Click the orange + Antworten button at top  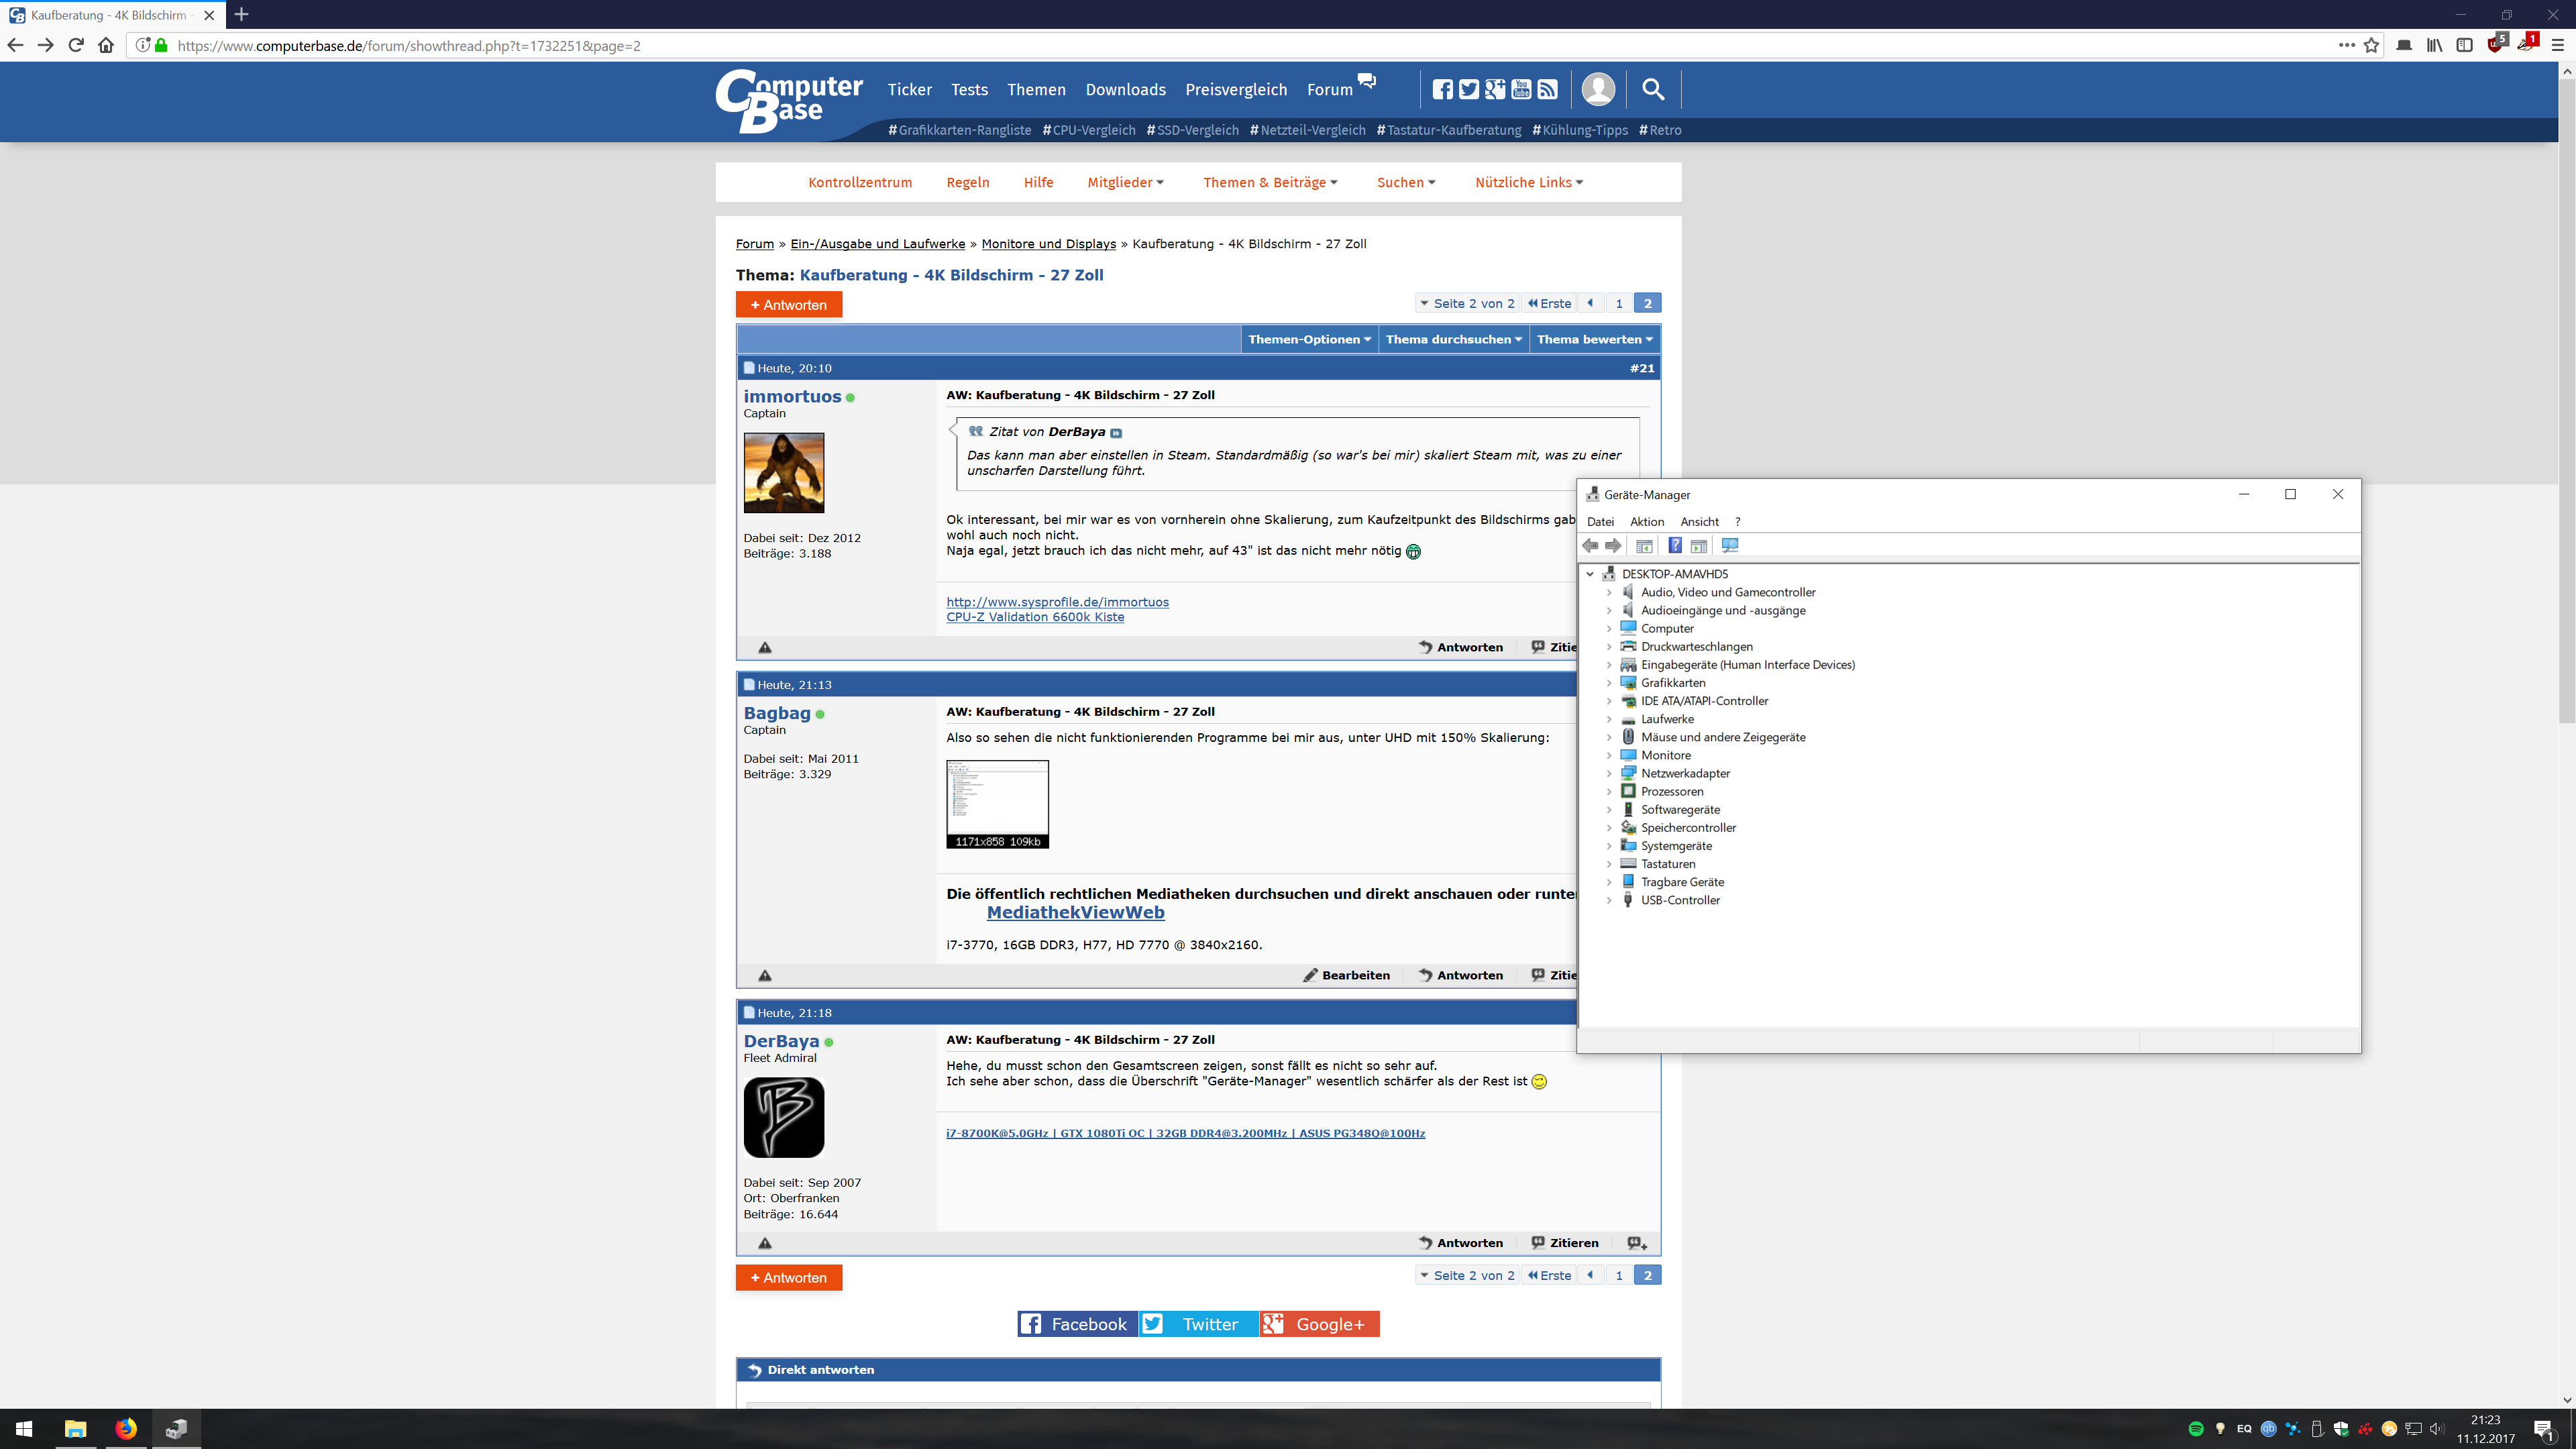pos(788,305)
